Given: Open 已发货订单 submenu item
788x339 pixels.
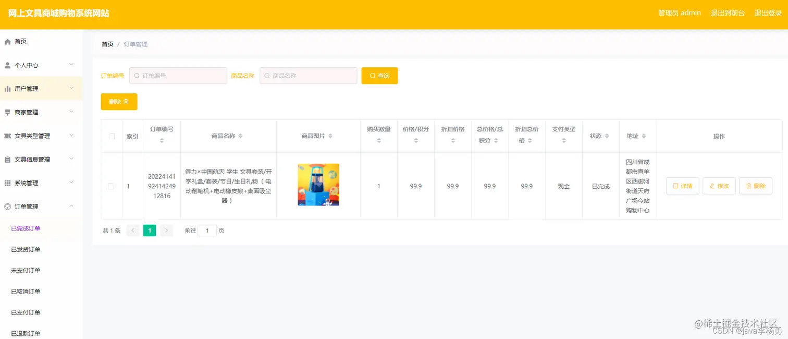Looking at the screenshot, I should 41,249.
